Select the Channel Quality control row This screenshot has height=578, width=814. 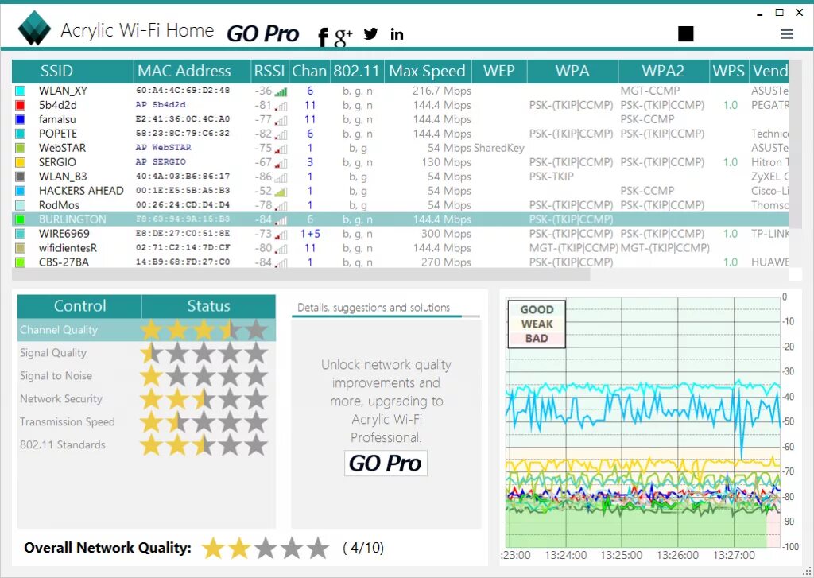146,330
